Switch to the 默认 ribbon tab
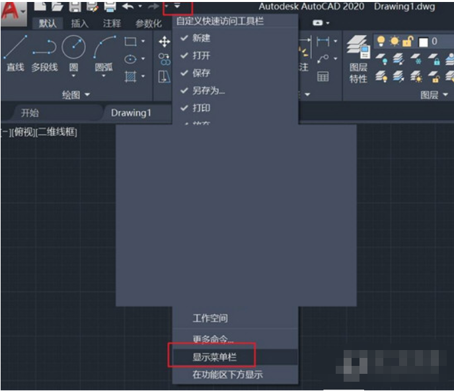The image size is (454, 391). 48,23
